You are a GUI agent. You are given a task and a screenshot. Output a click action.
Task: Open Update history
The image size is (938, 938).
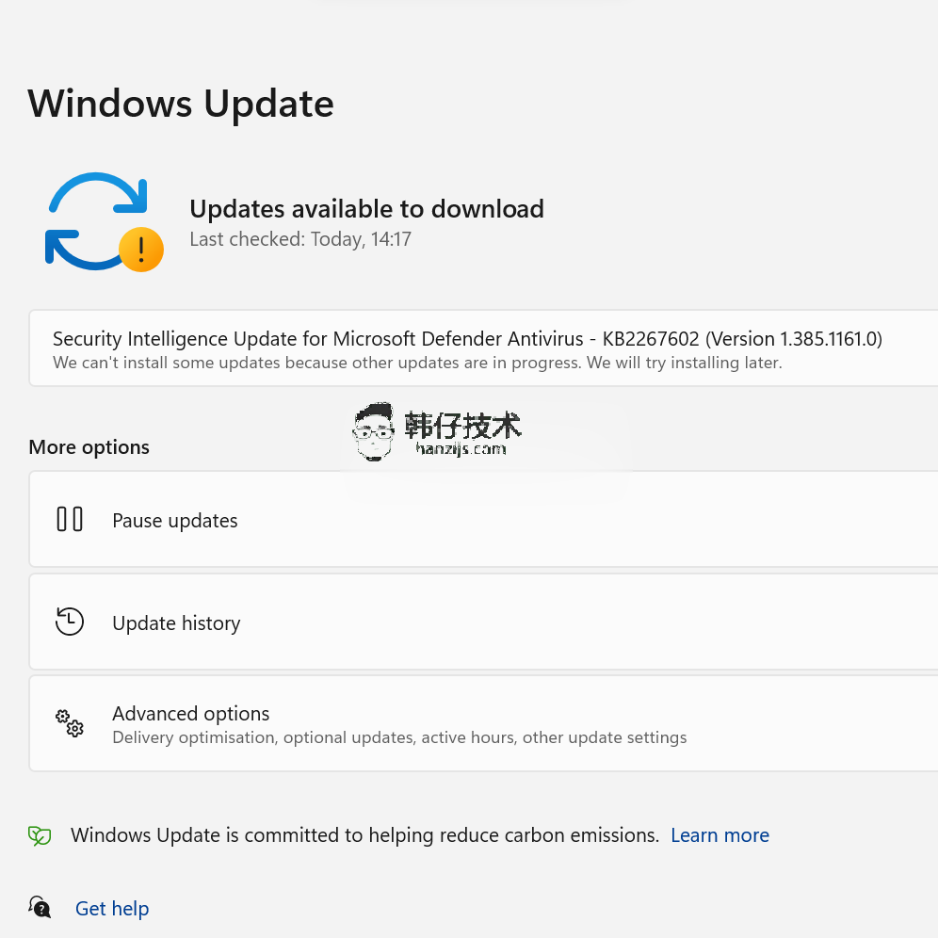(x=483, y=622)
